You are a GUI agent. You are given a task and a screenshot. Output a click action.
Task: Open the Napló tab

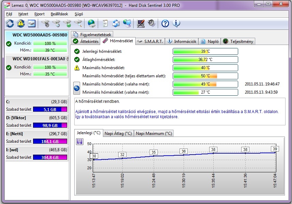coord(210,41)
